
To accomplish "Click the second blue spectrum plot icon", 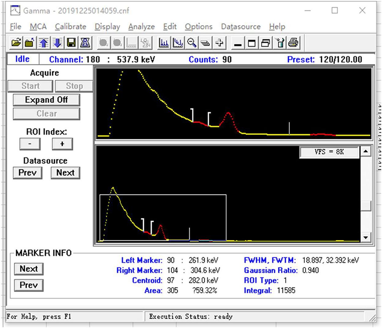I will (x=178, y=43).
